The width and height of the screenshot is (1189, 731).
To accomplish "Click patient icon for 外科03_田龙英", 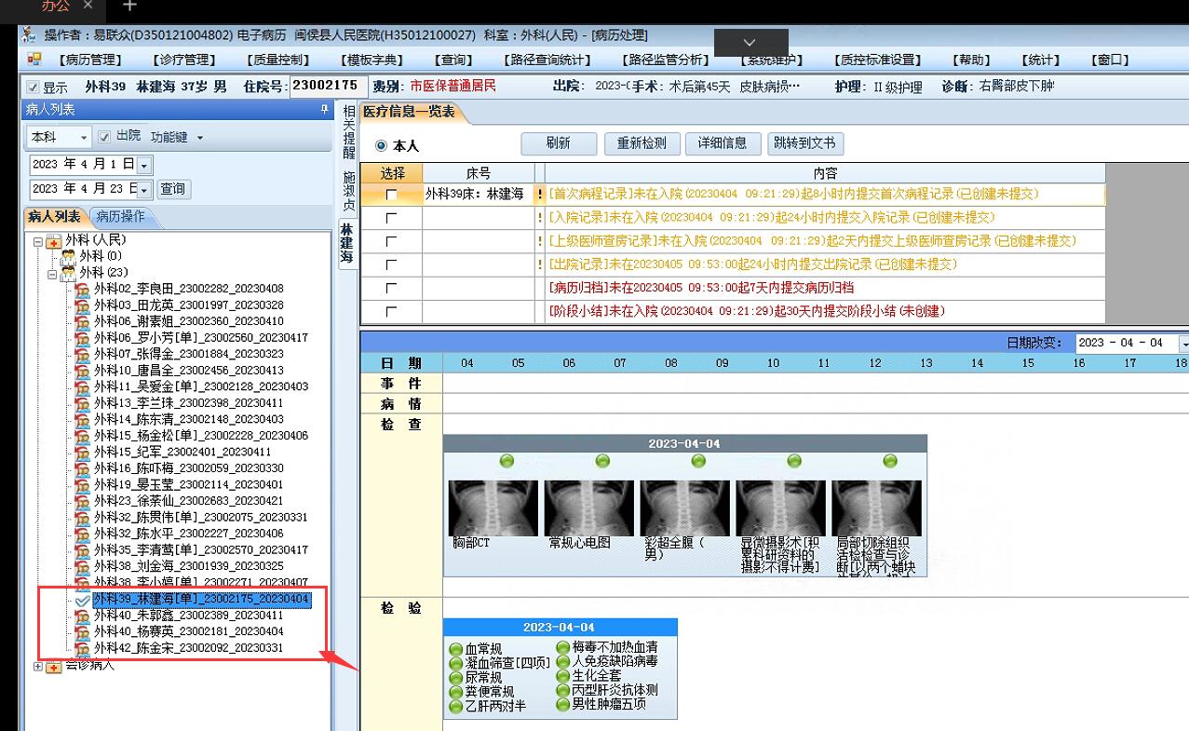I will [x=82, y=305].
